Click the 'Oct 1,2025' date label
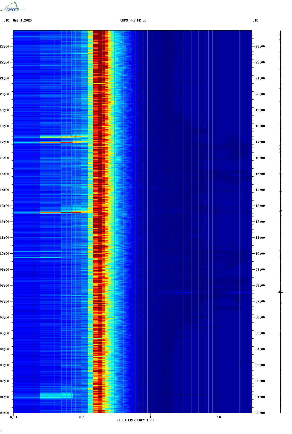 22,20
